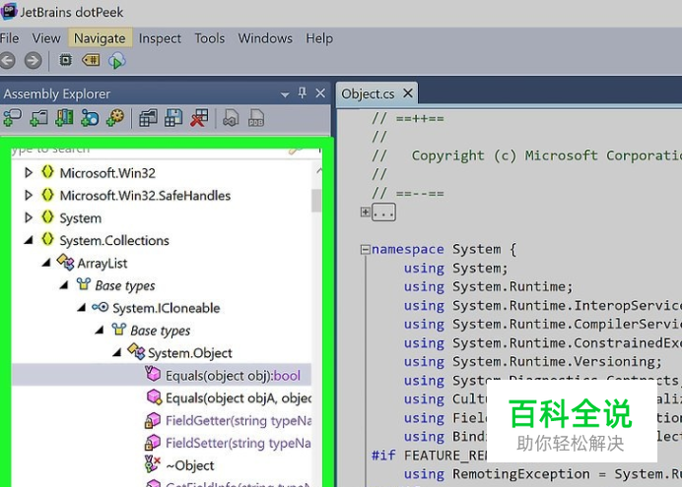Viewport: 682px width, 487px height.
Task: Close the Object.cs tab
Action: point(408,93)
